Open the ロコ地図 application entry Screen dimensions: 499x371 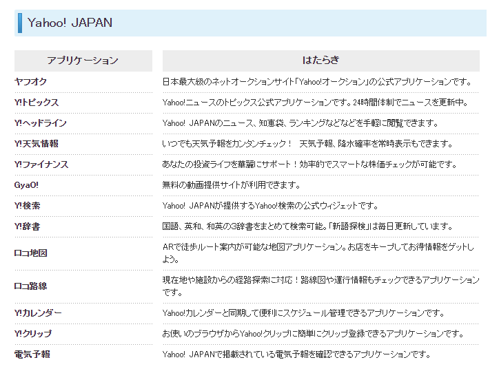[31, 253]
